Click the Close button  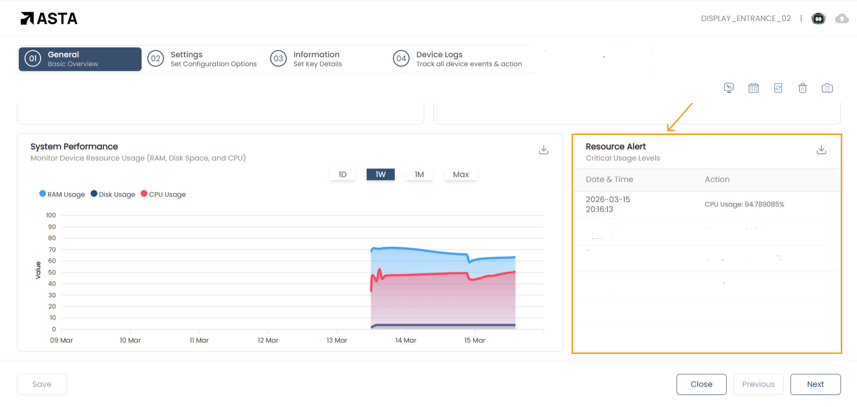pyautogui.click(x=701, y=384)
